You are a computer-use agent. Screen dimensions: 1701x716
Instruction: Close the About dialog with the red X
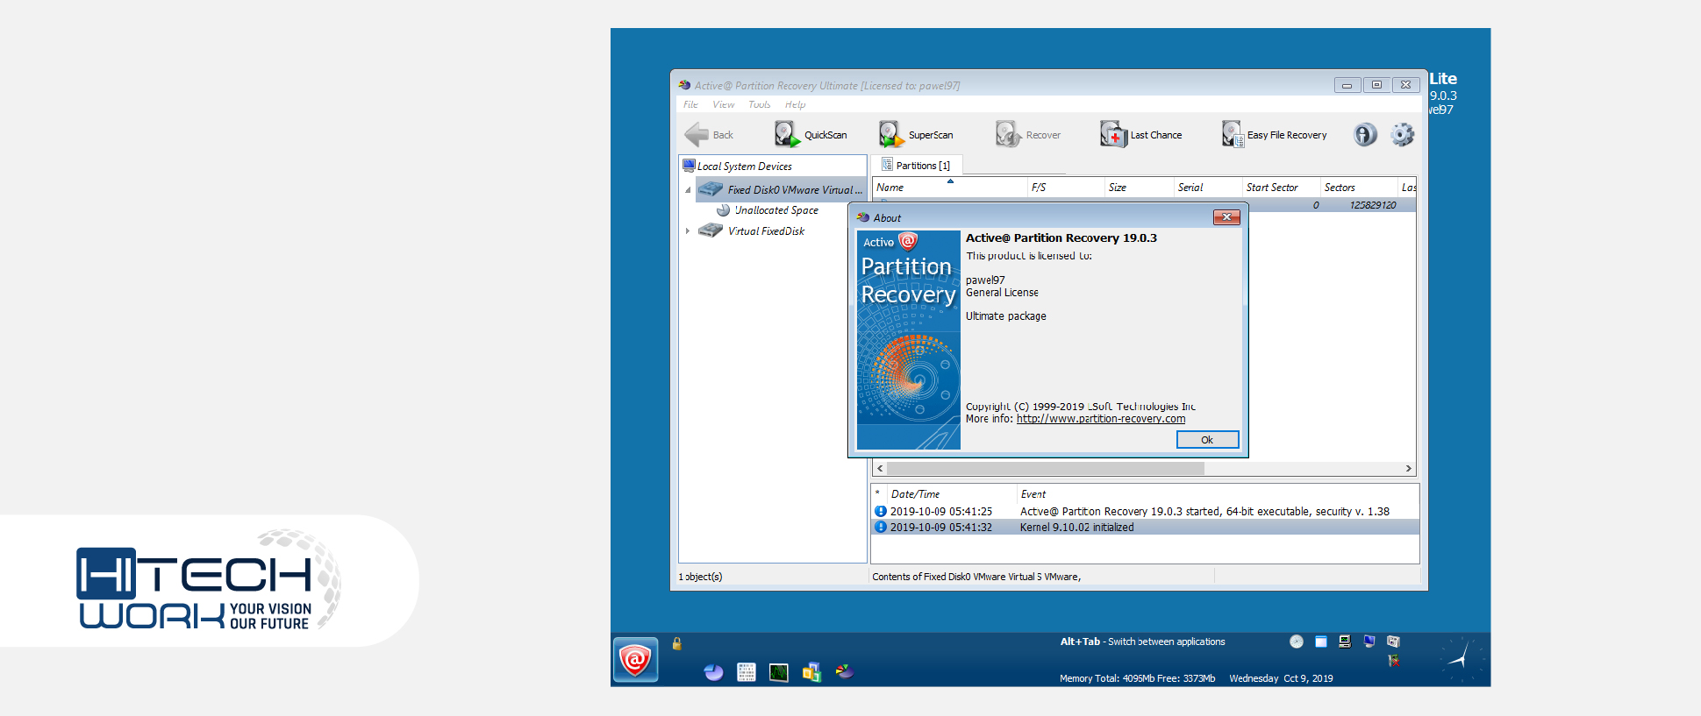pos(1226,217)
